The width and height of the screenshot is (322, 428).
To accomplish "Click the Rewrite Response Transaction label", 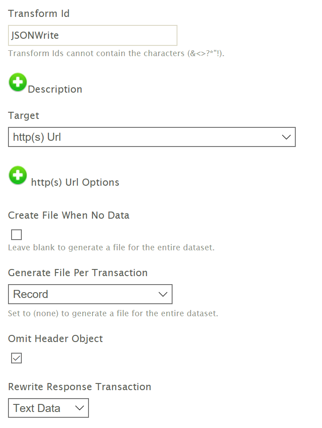I will [80, 387].
